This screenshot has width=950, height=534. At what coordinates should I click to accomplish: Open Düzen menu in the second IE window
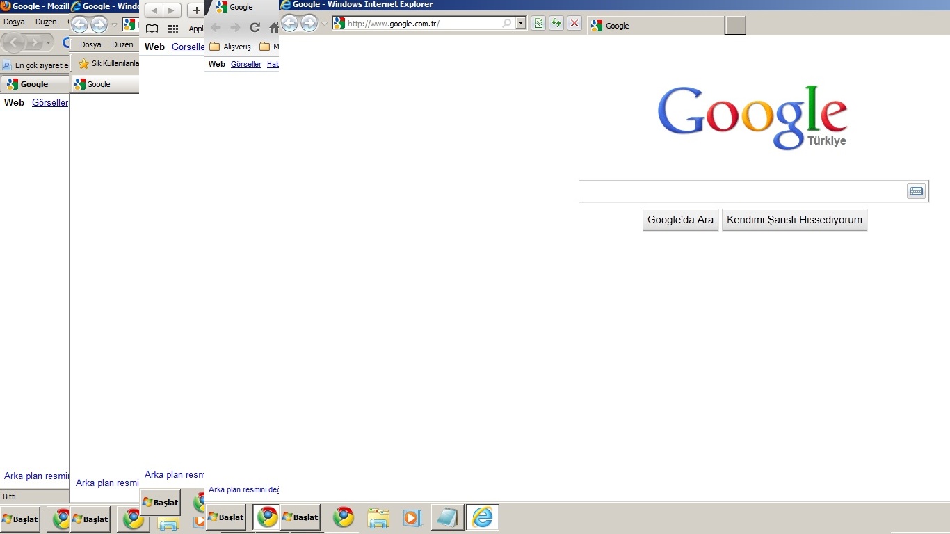[122, 44]
